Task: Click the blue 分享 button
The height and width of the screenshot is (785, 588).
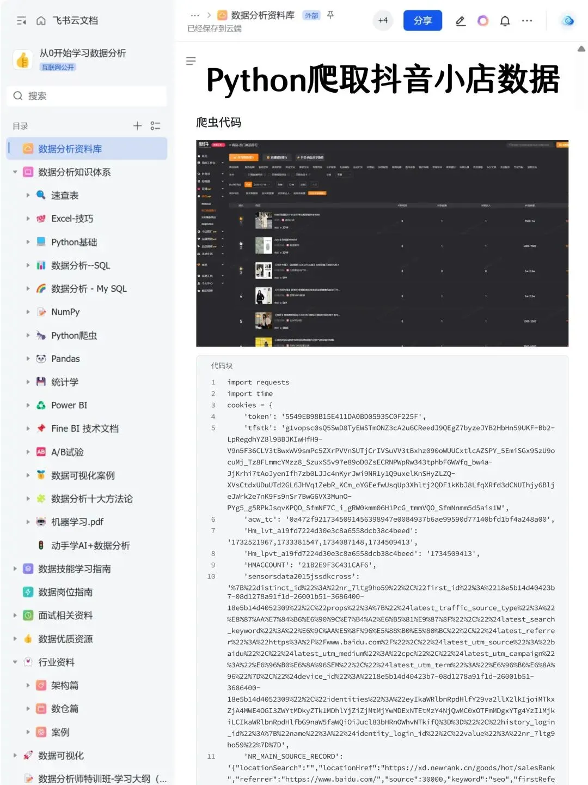Action: coord(422,21)
